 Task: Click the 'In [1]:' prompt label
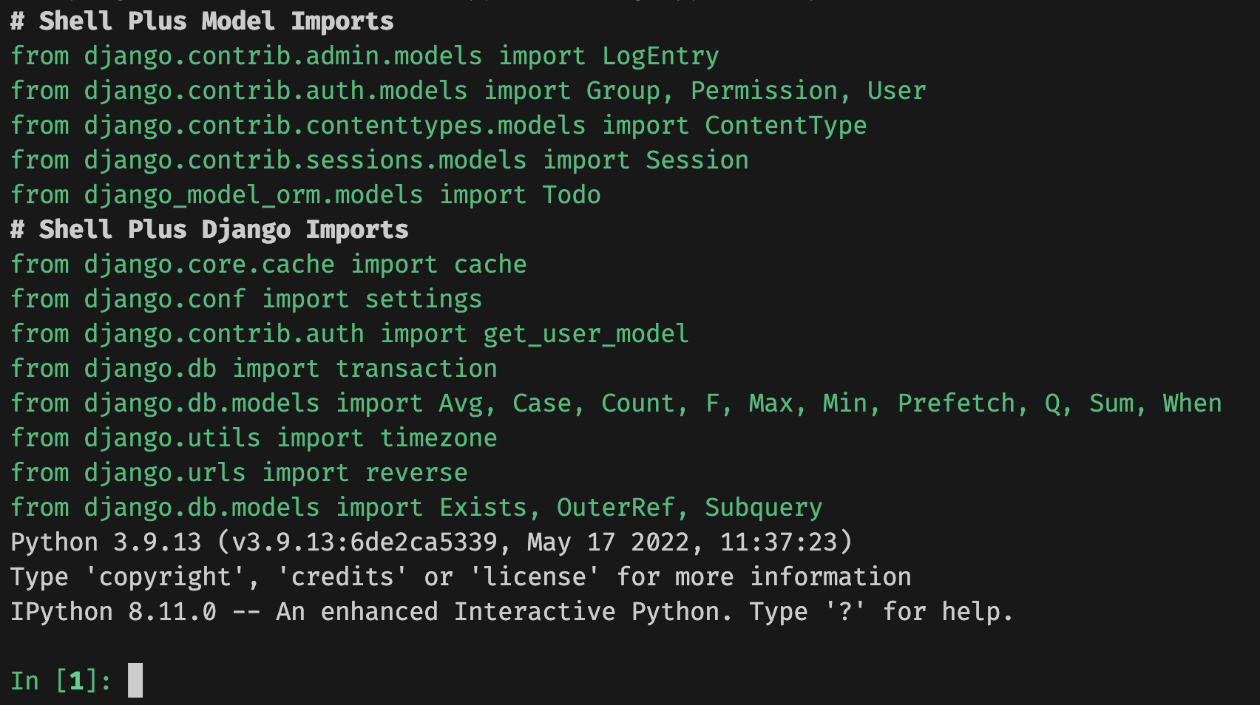[x=61, y=681]
